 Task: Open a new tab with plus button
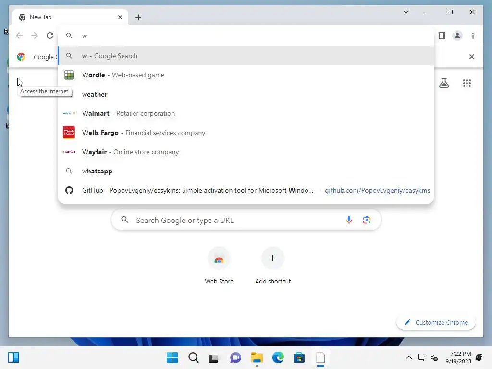(138, 17)
